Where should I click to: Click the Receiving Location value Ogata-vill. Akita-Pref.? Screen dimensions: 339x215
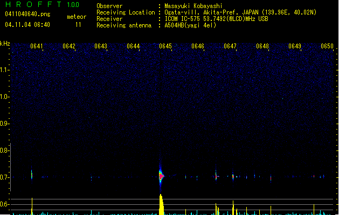(240, 12)
